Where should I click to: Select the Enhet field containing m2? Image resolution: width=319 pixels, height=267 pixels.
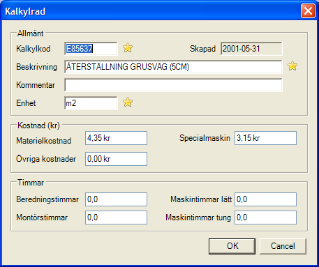91,103
